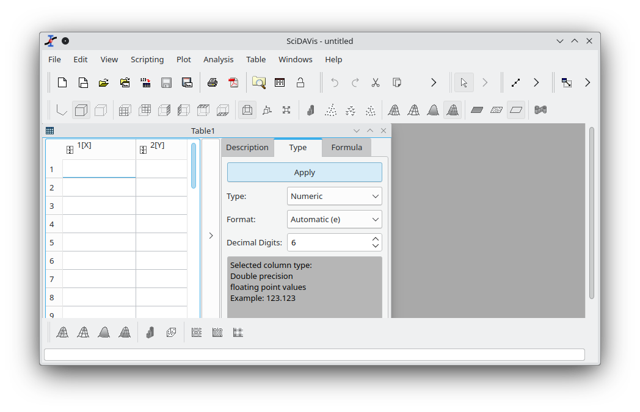Select column header 1[X]

tap(99, 150)
